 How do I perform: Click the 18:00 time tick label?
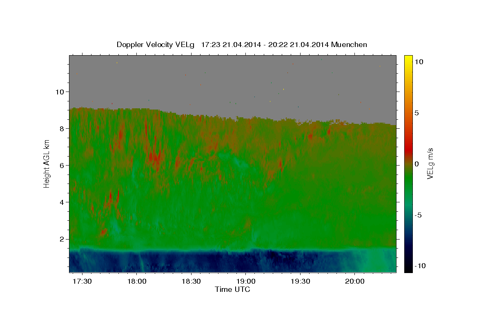click(137, 282)
